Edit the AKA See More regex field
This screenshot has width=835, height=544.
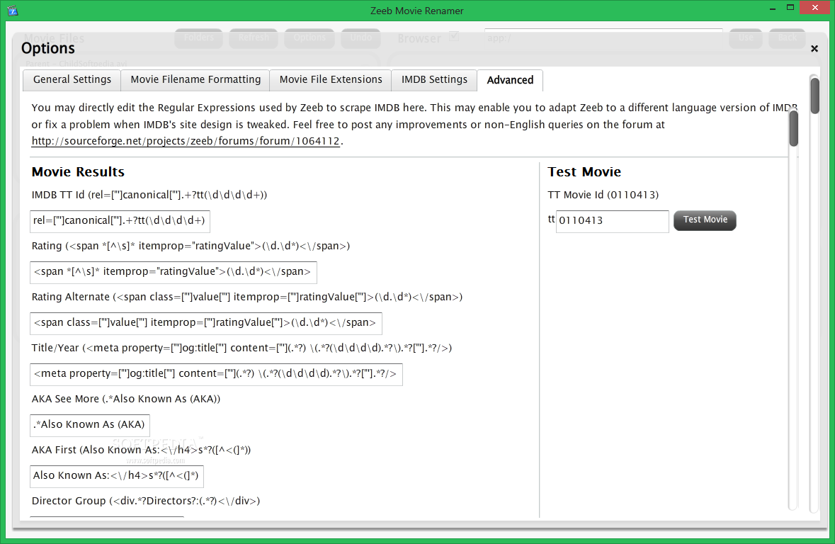pyautogui.click(x=89, y=425)
